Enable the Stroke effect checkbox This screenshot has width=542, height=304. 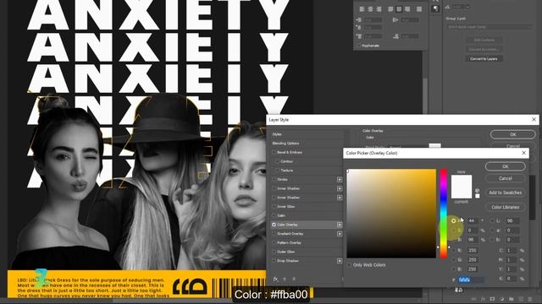(x=274, y=180)
